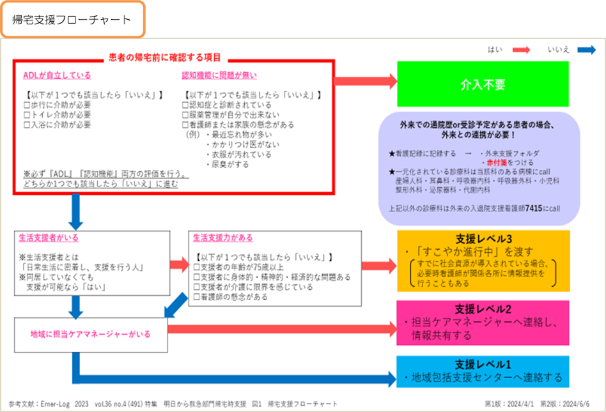This screenshot has width=606, height=412.
Task: Tick the 認知症と診断されている checkbox
Action: click(x=186, y=105)
